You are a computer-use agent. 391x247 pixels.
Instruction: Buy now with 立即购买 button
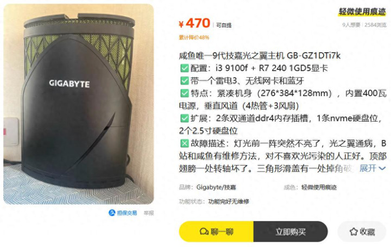[291, 232]
